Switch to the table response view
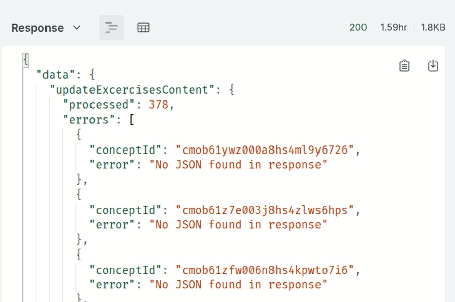 (143, 28)
